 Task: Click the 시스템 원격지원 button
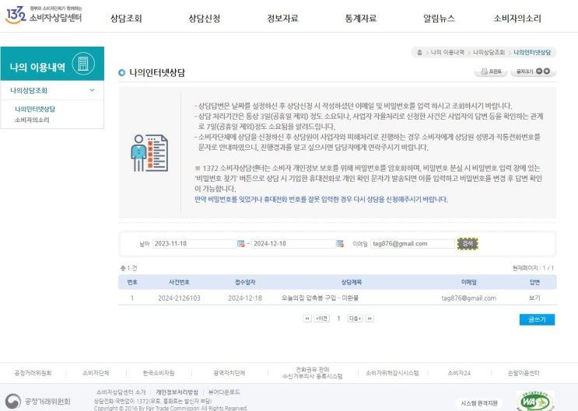[479, 403]
